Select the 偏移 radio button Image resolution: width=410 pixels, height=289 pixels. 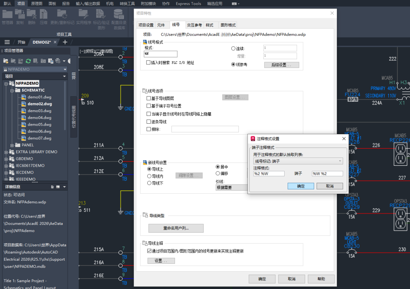tap(218, 174)
